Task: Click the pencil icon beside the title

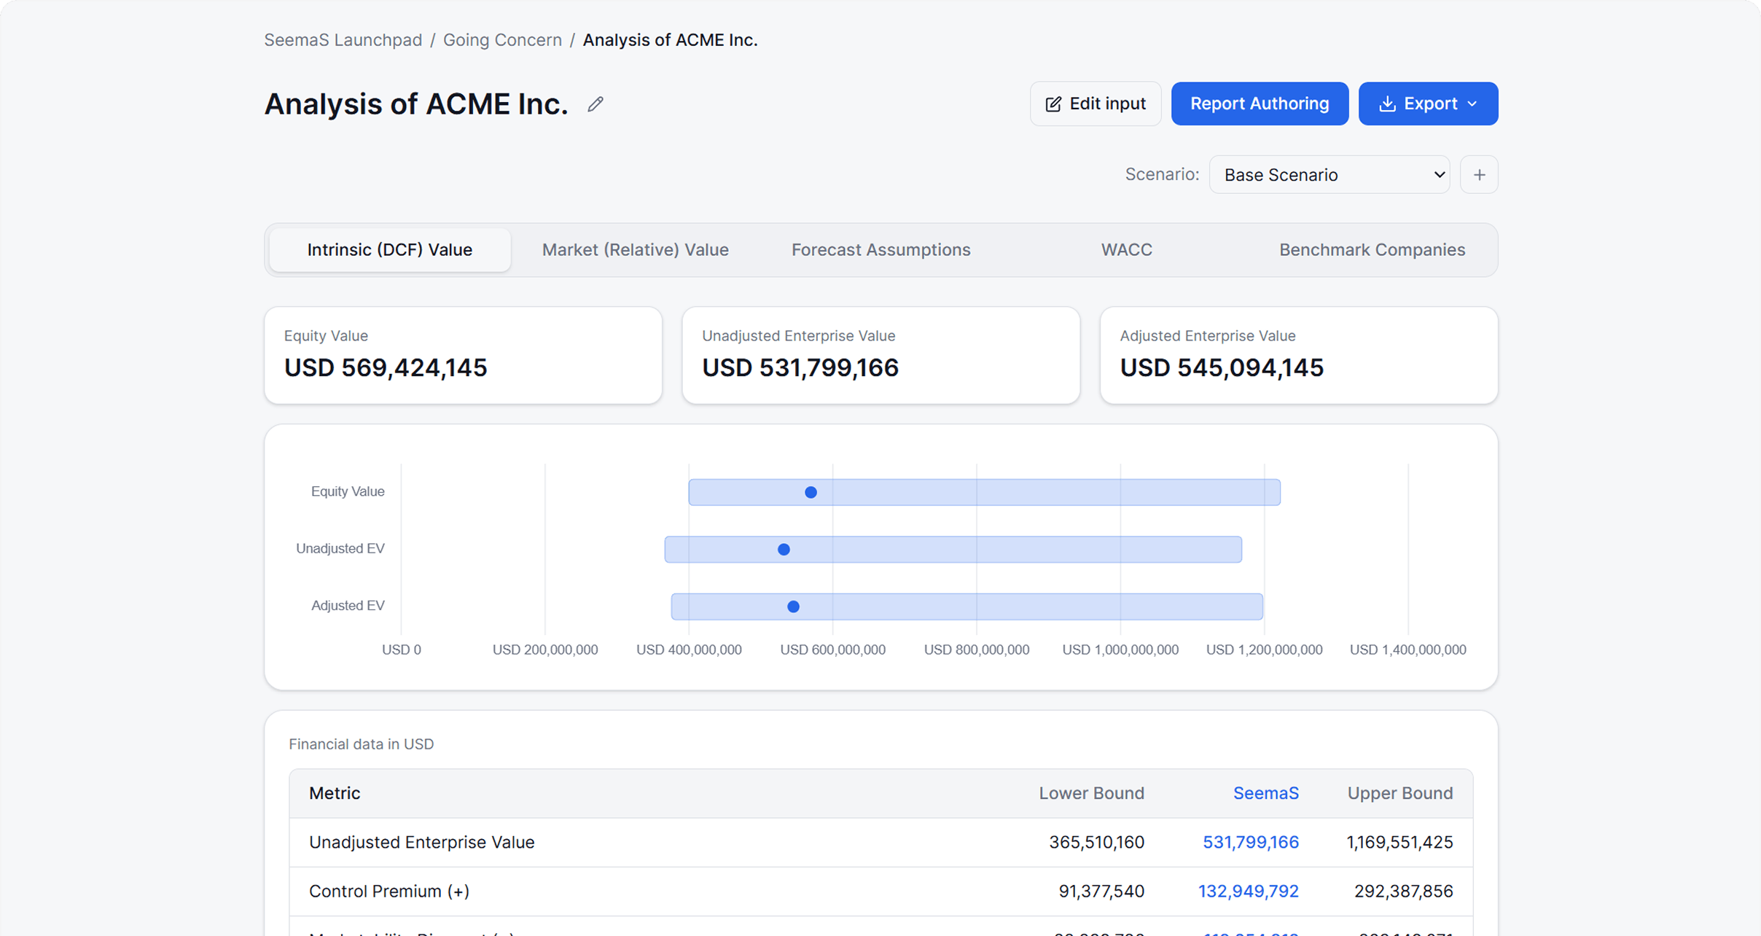Action: [x=596, y=104]
